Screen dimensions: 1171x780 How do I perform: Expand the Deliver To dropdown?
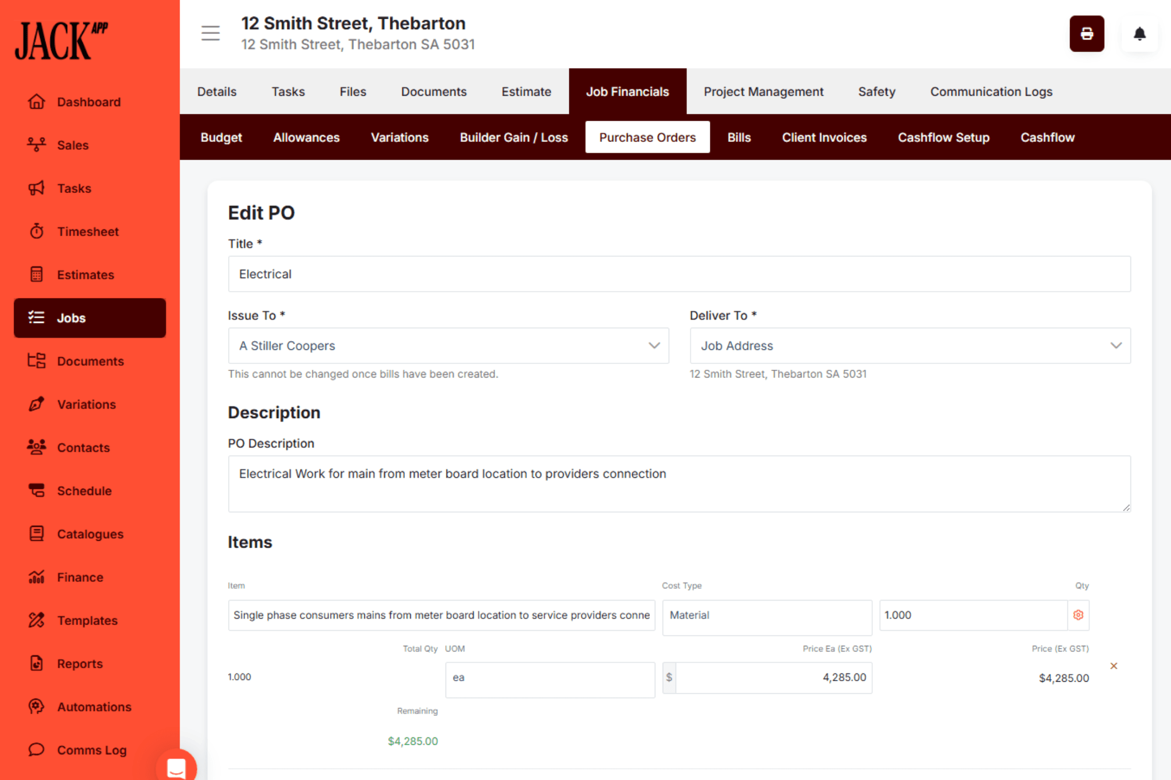(910, 346)
